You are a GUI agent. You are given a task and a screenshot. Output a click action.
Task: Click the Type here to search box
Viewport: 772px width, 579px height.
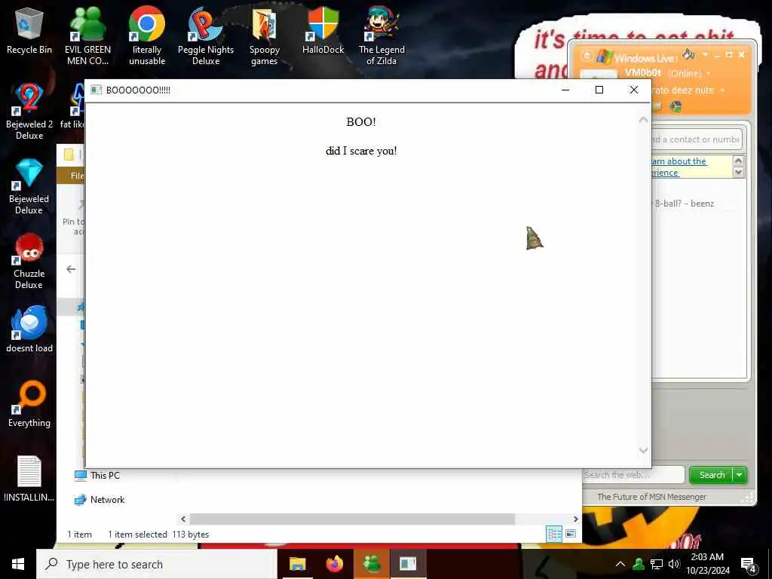point(157,564)
